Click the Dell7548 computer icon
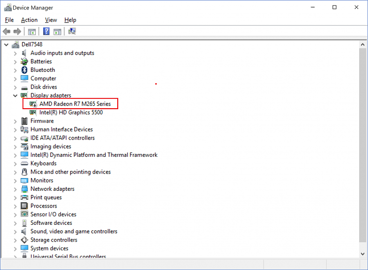 tap(16, 44)
